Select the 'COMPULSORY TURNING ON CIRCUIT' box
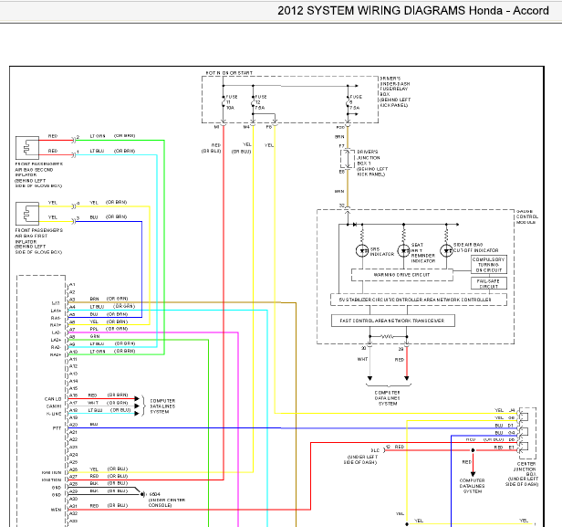 tap(488, 264)
